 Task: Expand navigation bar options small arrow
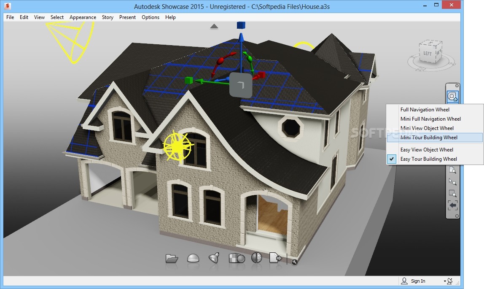tap(457, 216)
